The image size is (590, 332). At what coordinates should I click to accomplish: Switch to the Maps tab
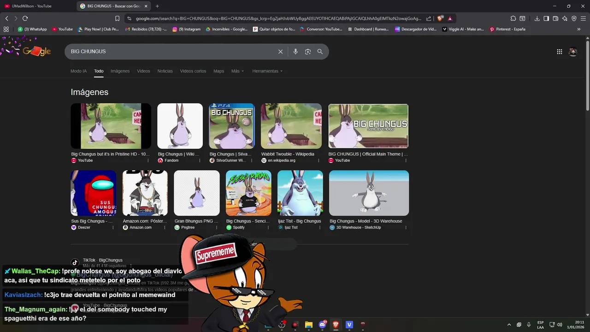click(218, 71)
